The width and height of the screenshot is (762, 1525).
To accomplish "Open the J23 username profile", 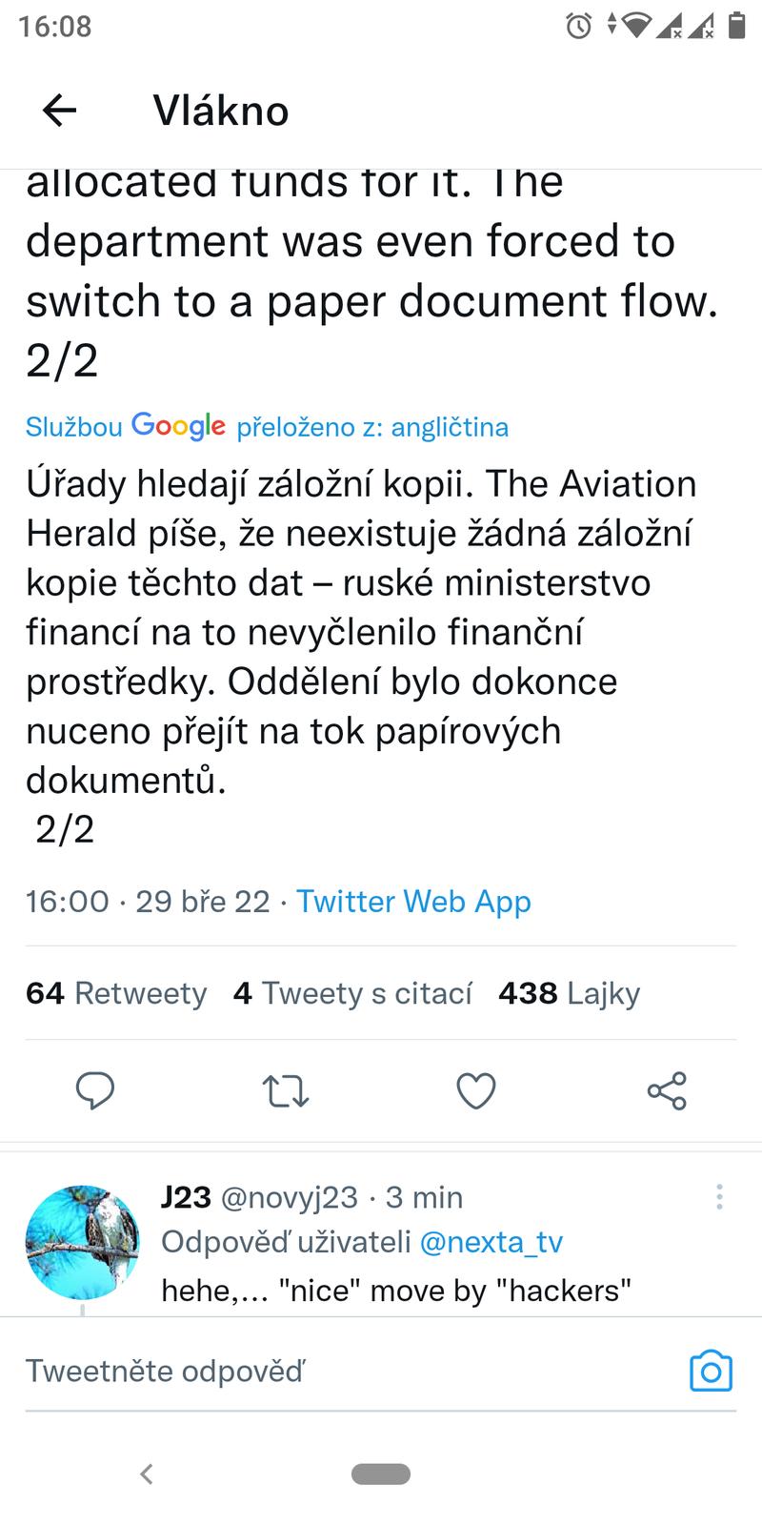I will (x=186, y=1197).
